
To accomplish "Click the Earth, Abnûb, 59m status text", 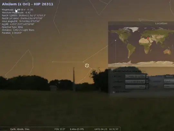I will (20, 129).
